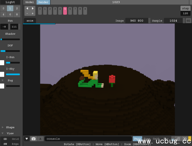Click the step button
Screen dimensions: 192x146
pos(186,8)
